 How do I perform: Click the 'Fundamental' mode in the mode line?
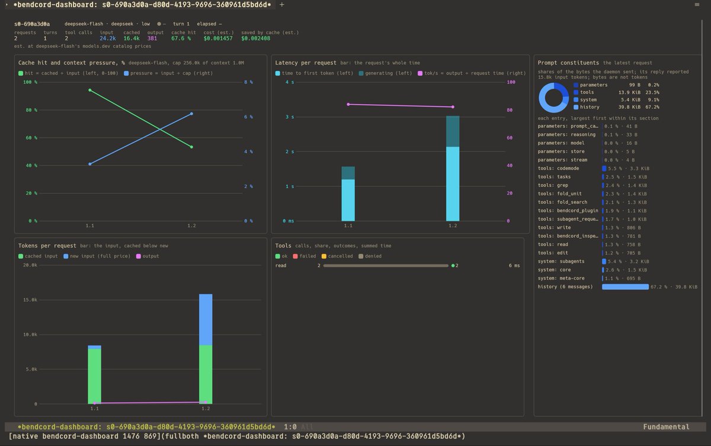[666, 426]
